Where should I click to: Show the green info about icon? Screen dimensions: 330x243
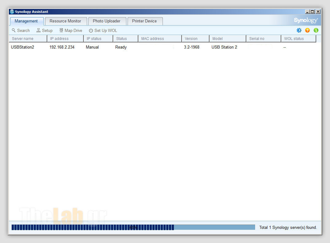(x=316, y=30)
